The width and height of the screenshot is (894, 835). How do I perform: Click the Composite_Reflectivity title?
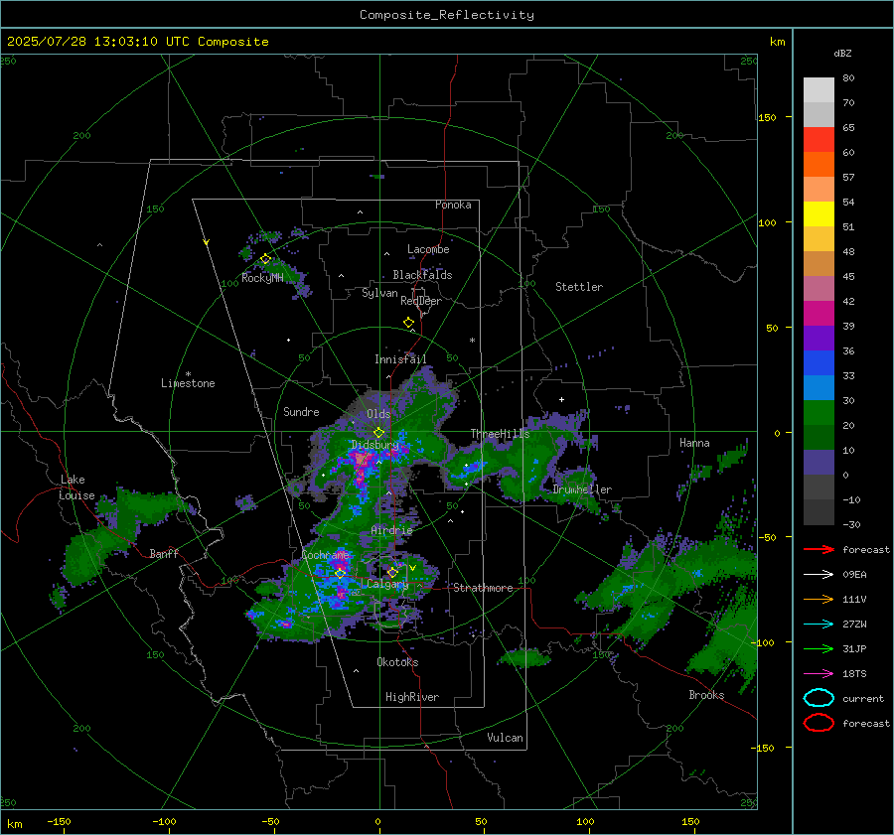447,15
